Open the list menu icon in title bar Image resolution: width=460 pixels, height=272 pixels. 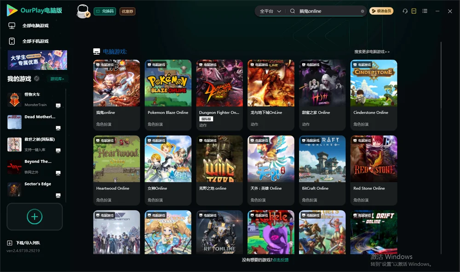click(x=425, y=11)
